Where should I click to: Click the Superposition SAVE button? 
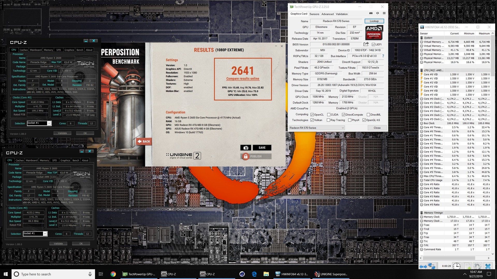[x=262, y=148]
